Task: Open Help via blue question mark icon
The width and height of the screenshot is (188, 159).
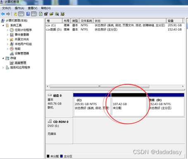Action: tap(28, 14)
